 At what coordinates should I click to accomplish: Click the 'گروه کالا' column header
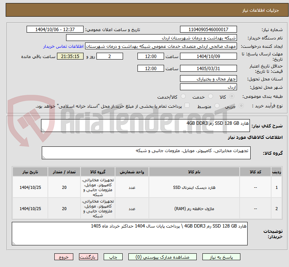[98, 172]
